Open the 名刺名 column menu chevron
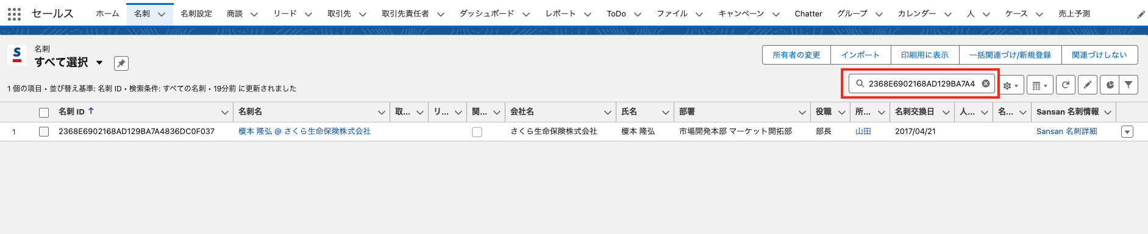 (x=382, y=112)
